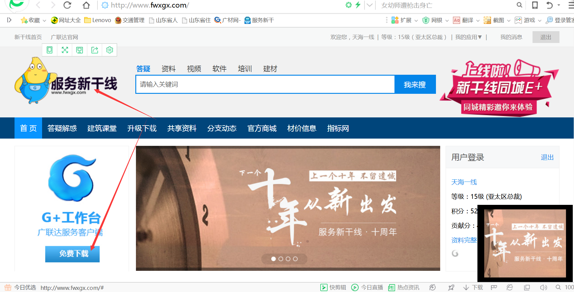The height and width of the screenshot is (292, 574).
Task: Open the 网址大全 bookmark
Action: click(x=66, y=20)
